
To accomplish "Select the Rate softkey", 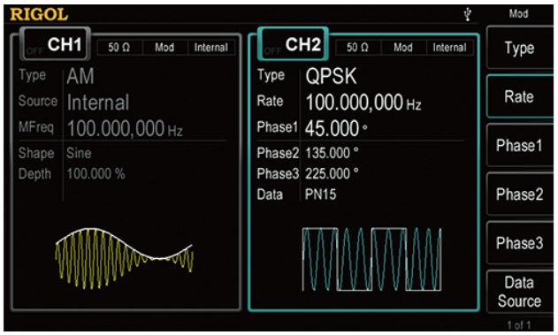I will point(520,96).
